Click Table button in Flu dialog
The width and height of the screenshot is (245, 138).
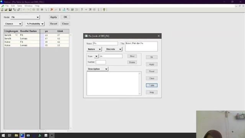(152, 85)
